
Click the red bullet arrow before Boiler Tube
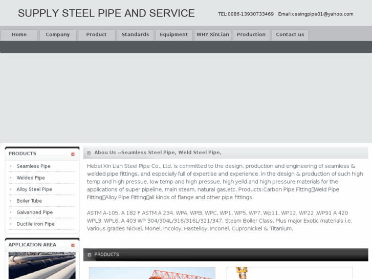[11, 201]
